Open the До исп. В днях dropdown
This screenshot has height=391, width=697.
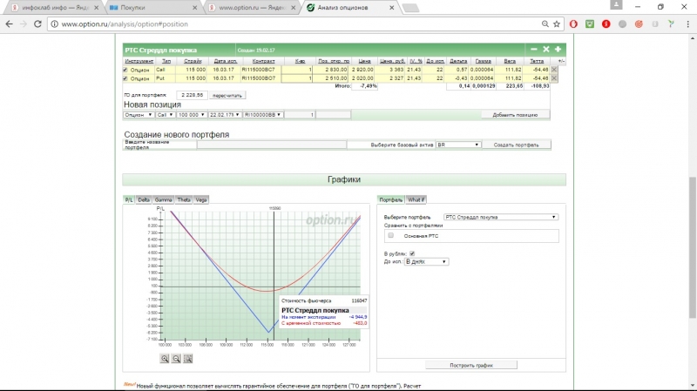point(426,262)
